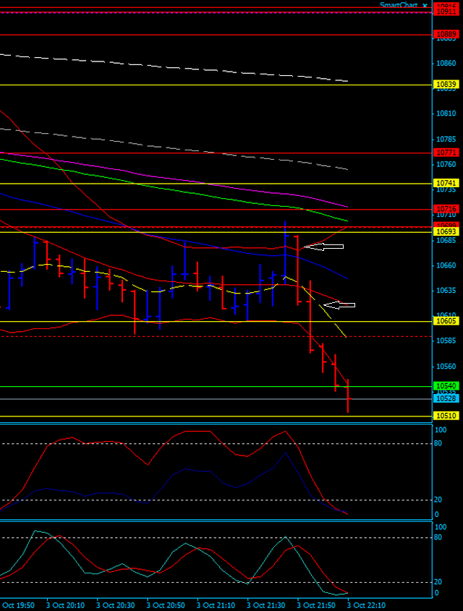Click the yellow 10741 price label
Image resolution: width=463 pixels, height=611 pixels.
tap(445, 183)
